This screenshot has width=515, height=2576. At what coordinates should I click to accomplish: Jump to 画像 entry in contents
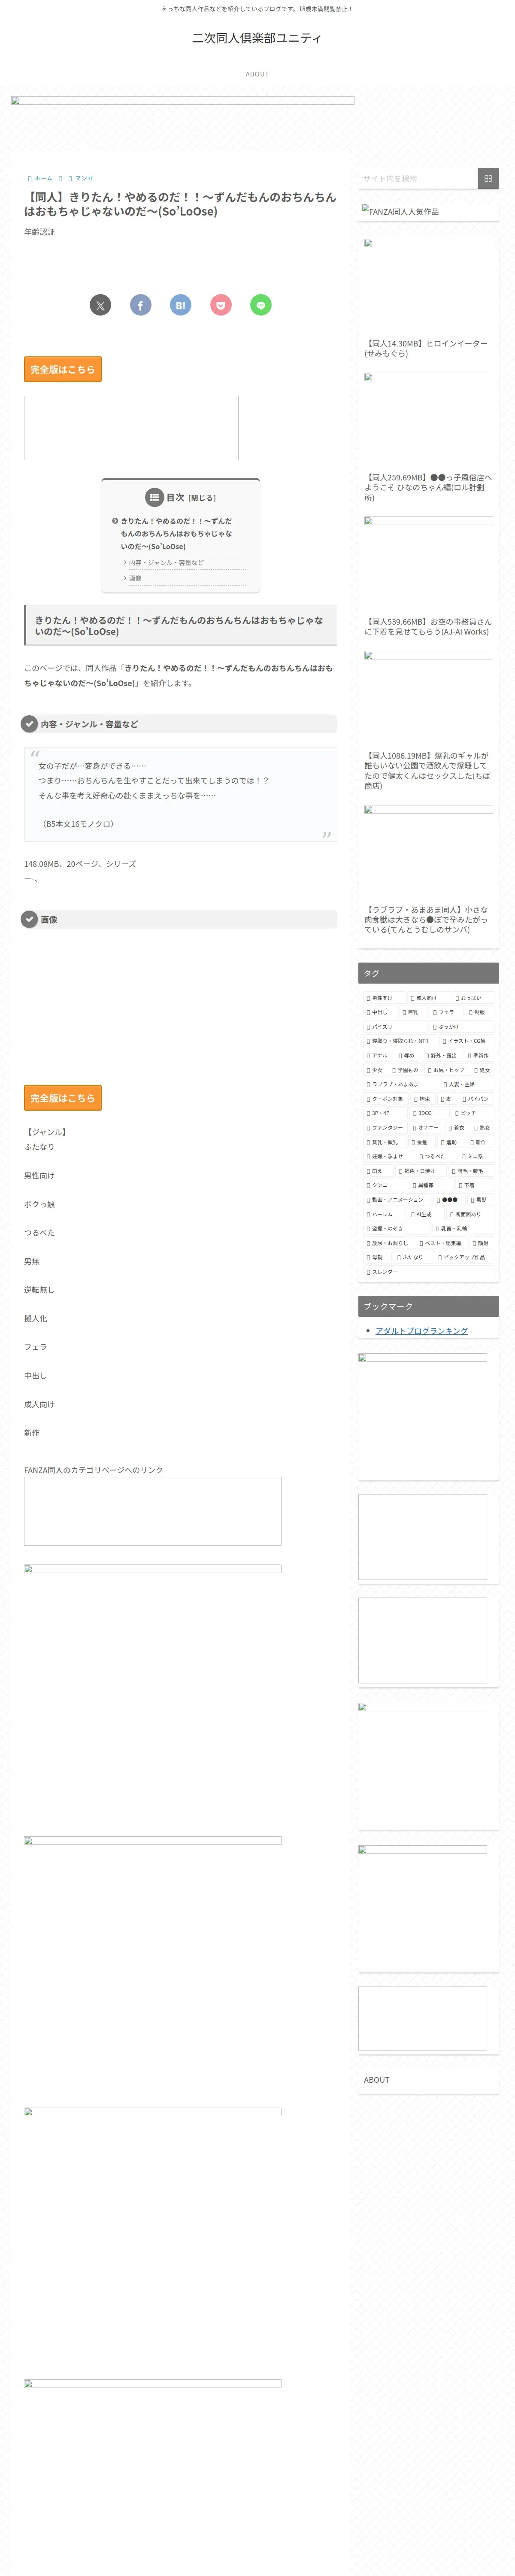[135, 578]
